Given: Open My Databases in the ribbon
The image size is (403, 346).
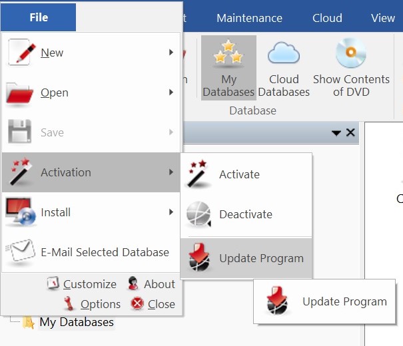Looking at the screenshot, I should pyautogui.click(x=228, y=68).
